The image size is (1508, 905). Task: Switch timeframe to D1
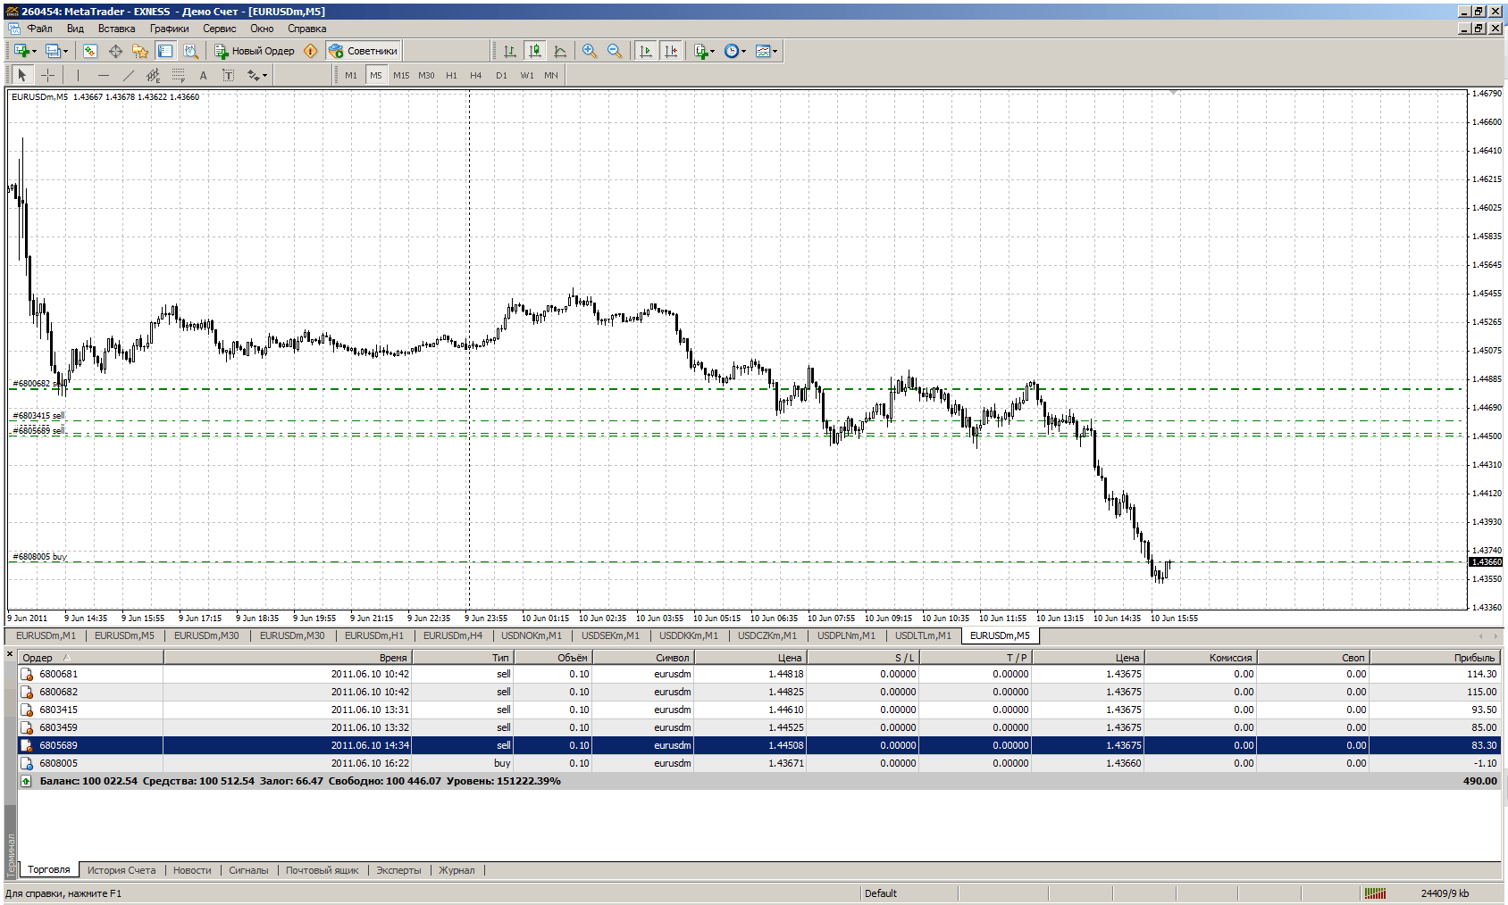pyautogui.click(x=501, y=75)
